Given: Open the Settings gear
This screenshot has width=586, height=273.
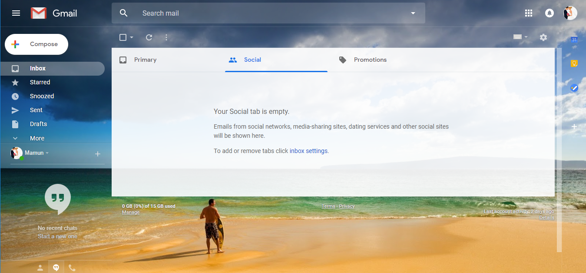Looking at the screenshot, I should [x=543, y=37].
